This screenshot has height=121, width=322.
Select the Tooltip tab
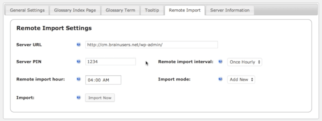click(x=152, y=10)
